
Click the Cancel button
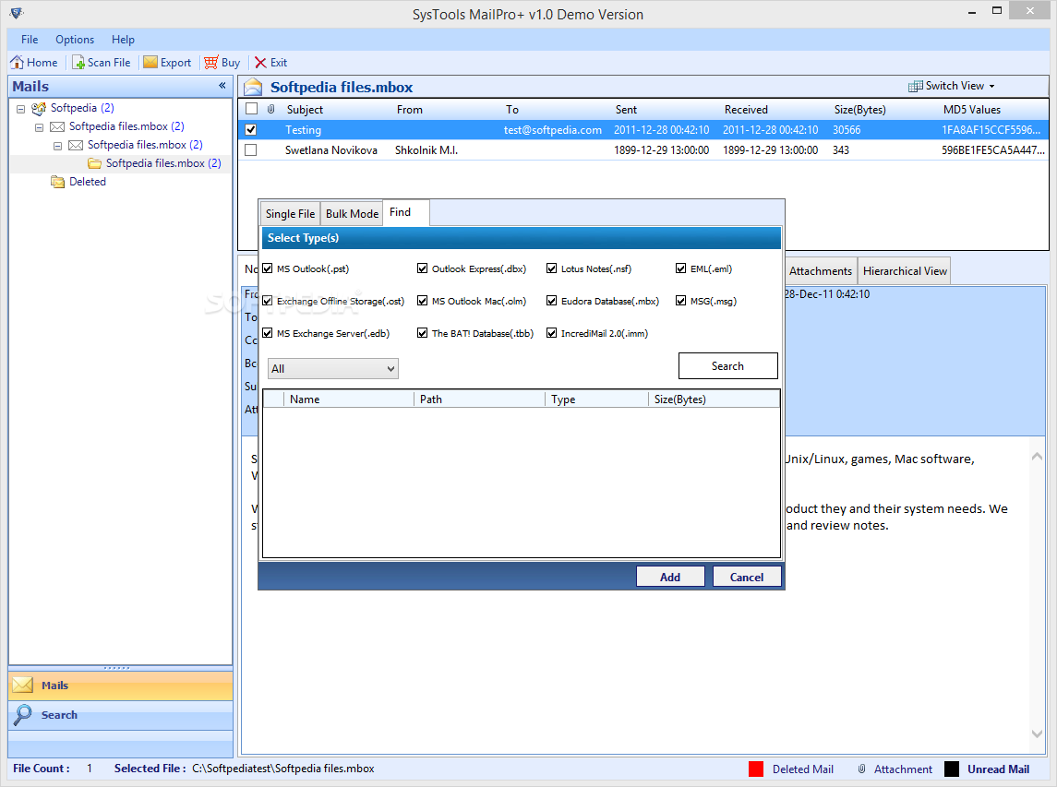747,577
